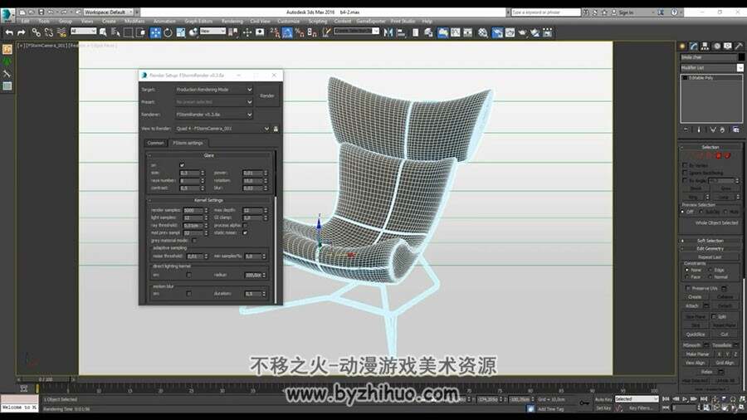Click the Render Production teapot icon
The image size is (747, 420).
(x=523, y=32)
